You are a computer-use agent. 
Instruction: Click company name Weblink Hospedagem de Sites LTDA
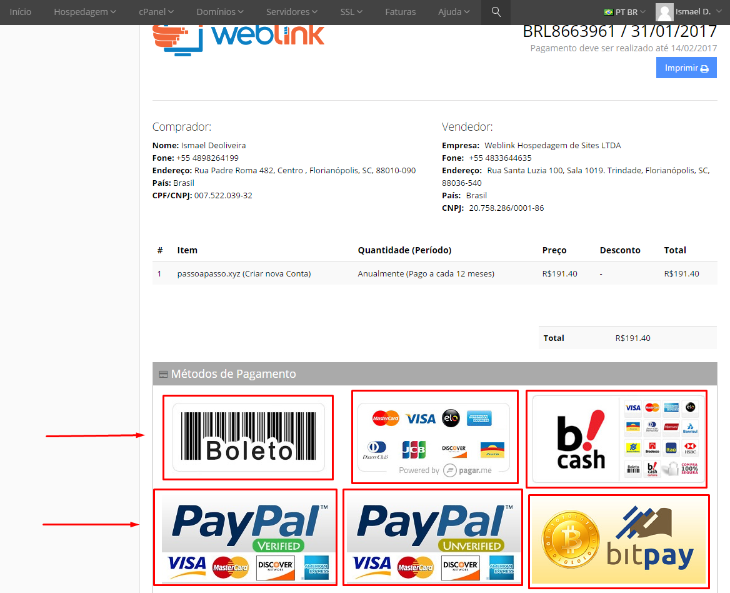click(552, 145)
